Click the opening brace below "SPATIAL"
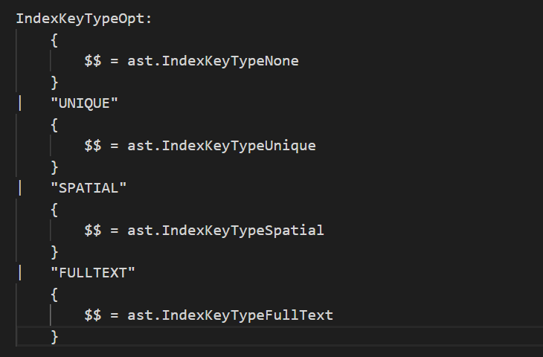This screenshot has height=357, width=543. (54, 210)
